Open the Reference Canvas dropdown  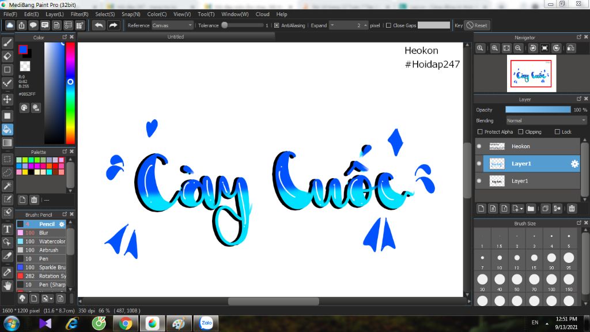[x=172, y=25]
